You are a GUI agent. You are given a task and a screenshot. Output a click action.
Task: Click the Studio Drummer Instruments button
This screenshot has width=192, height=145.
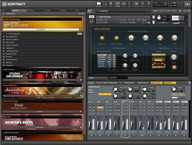(x=40, y=80)
